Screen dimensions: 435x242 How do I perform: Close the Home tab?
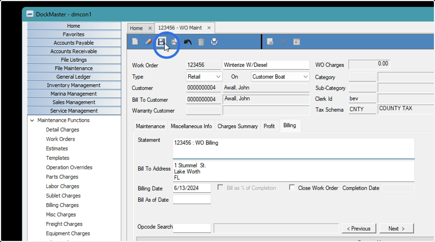pyautogui.click(x=150, y=28)
